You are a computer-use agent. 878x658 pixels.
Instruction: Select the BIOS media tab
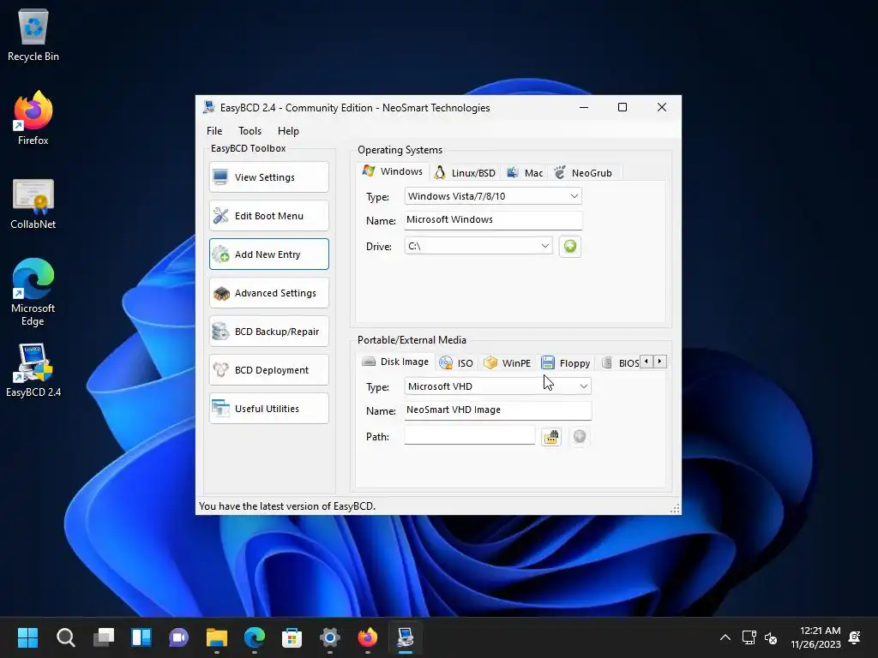click(620, 363)
